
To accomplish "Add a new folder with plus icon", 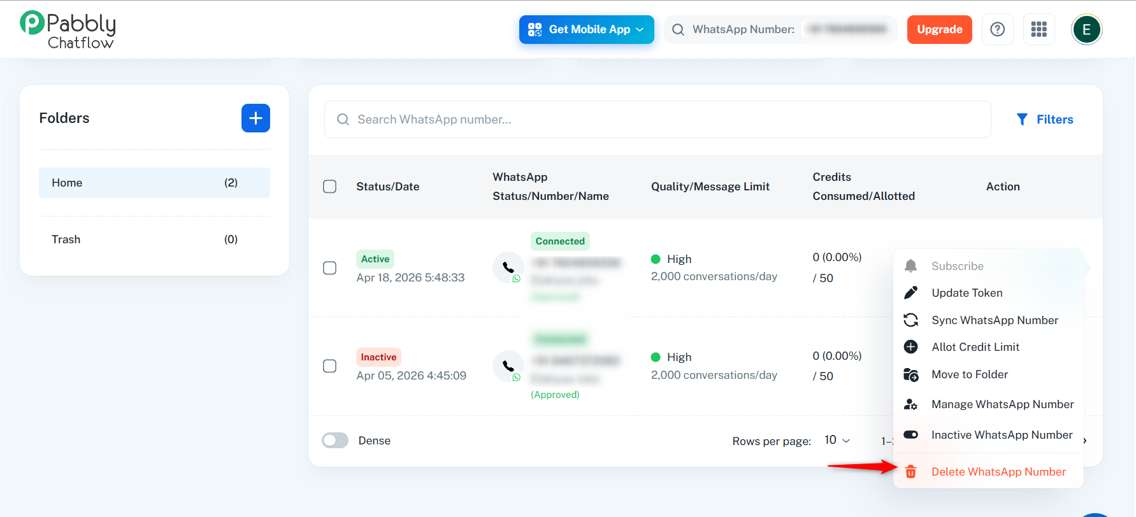I will [x=255, y=118].
